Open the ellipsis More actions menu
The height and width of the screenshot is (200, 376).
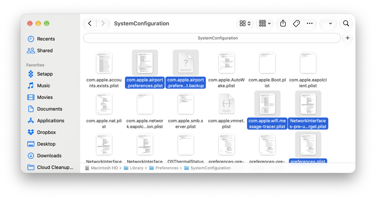pyautogui.click(x=310, y=24)
